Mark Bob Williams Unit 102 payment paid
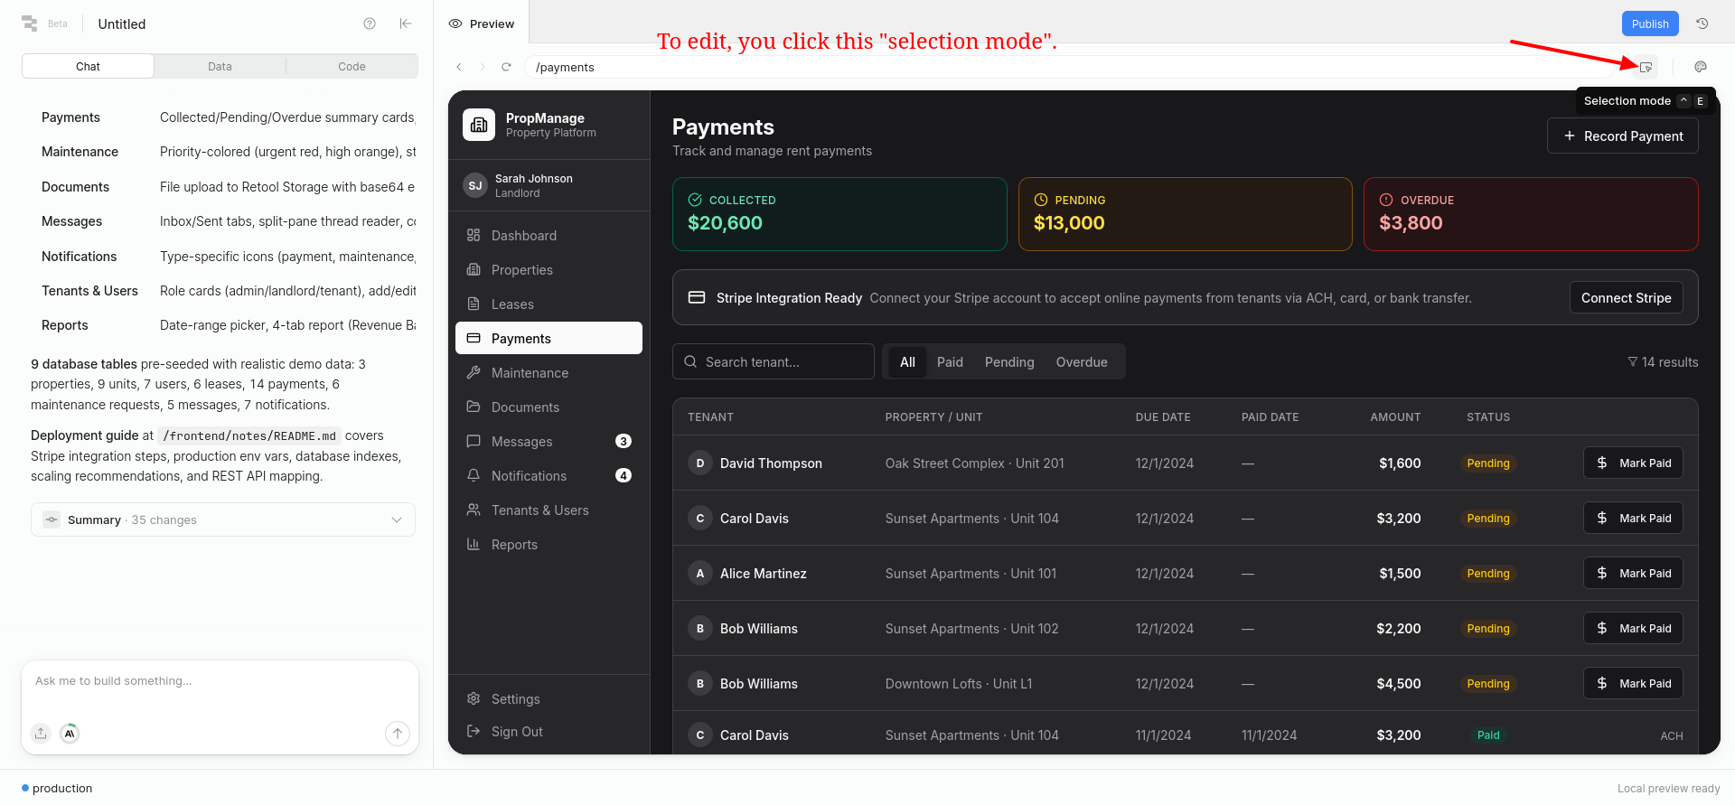The width and height of the screenshot is (1735, 805). [1633, 628]
